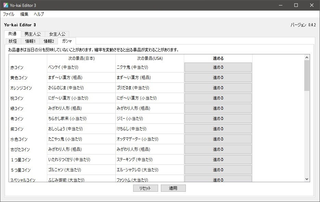Click the ちらかし家来 (小当たり) cell
Viewport: 320px width, 202px height.
tap(81, 118)
